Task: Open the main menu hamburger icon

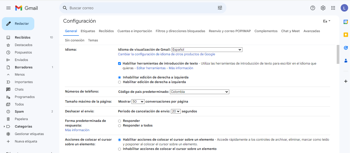Action: pos(9,8)
